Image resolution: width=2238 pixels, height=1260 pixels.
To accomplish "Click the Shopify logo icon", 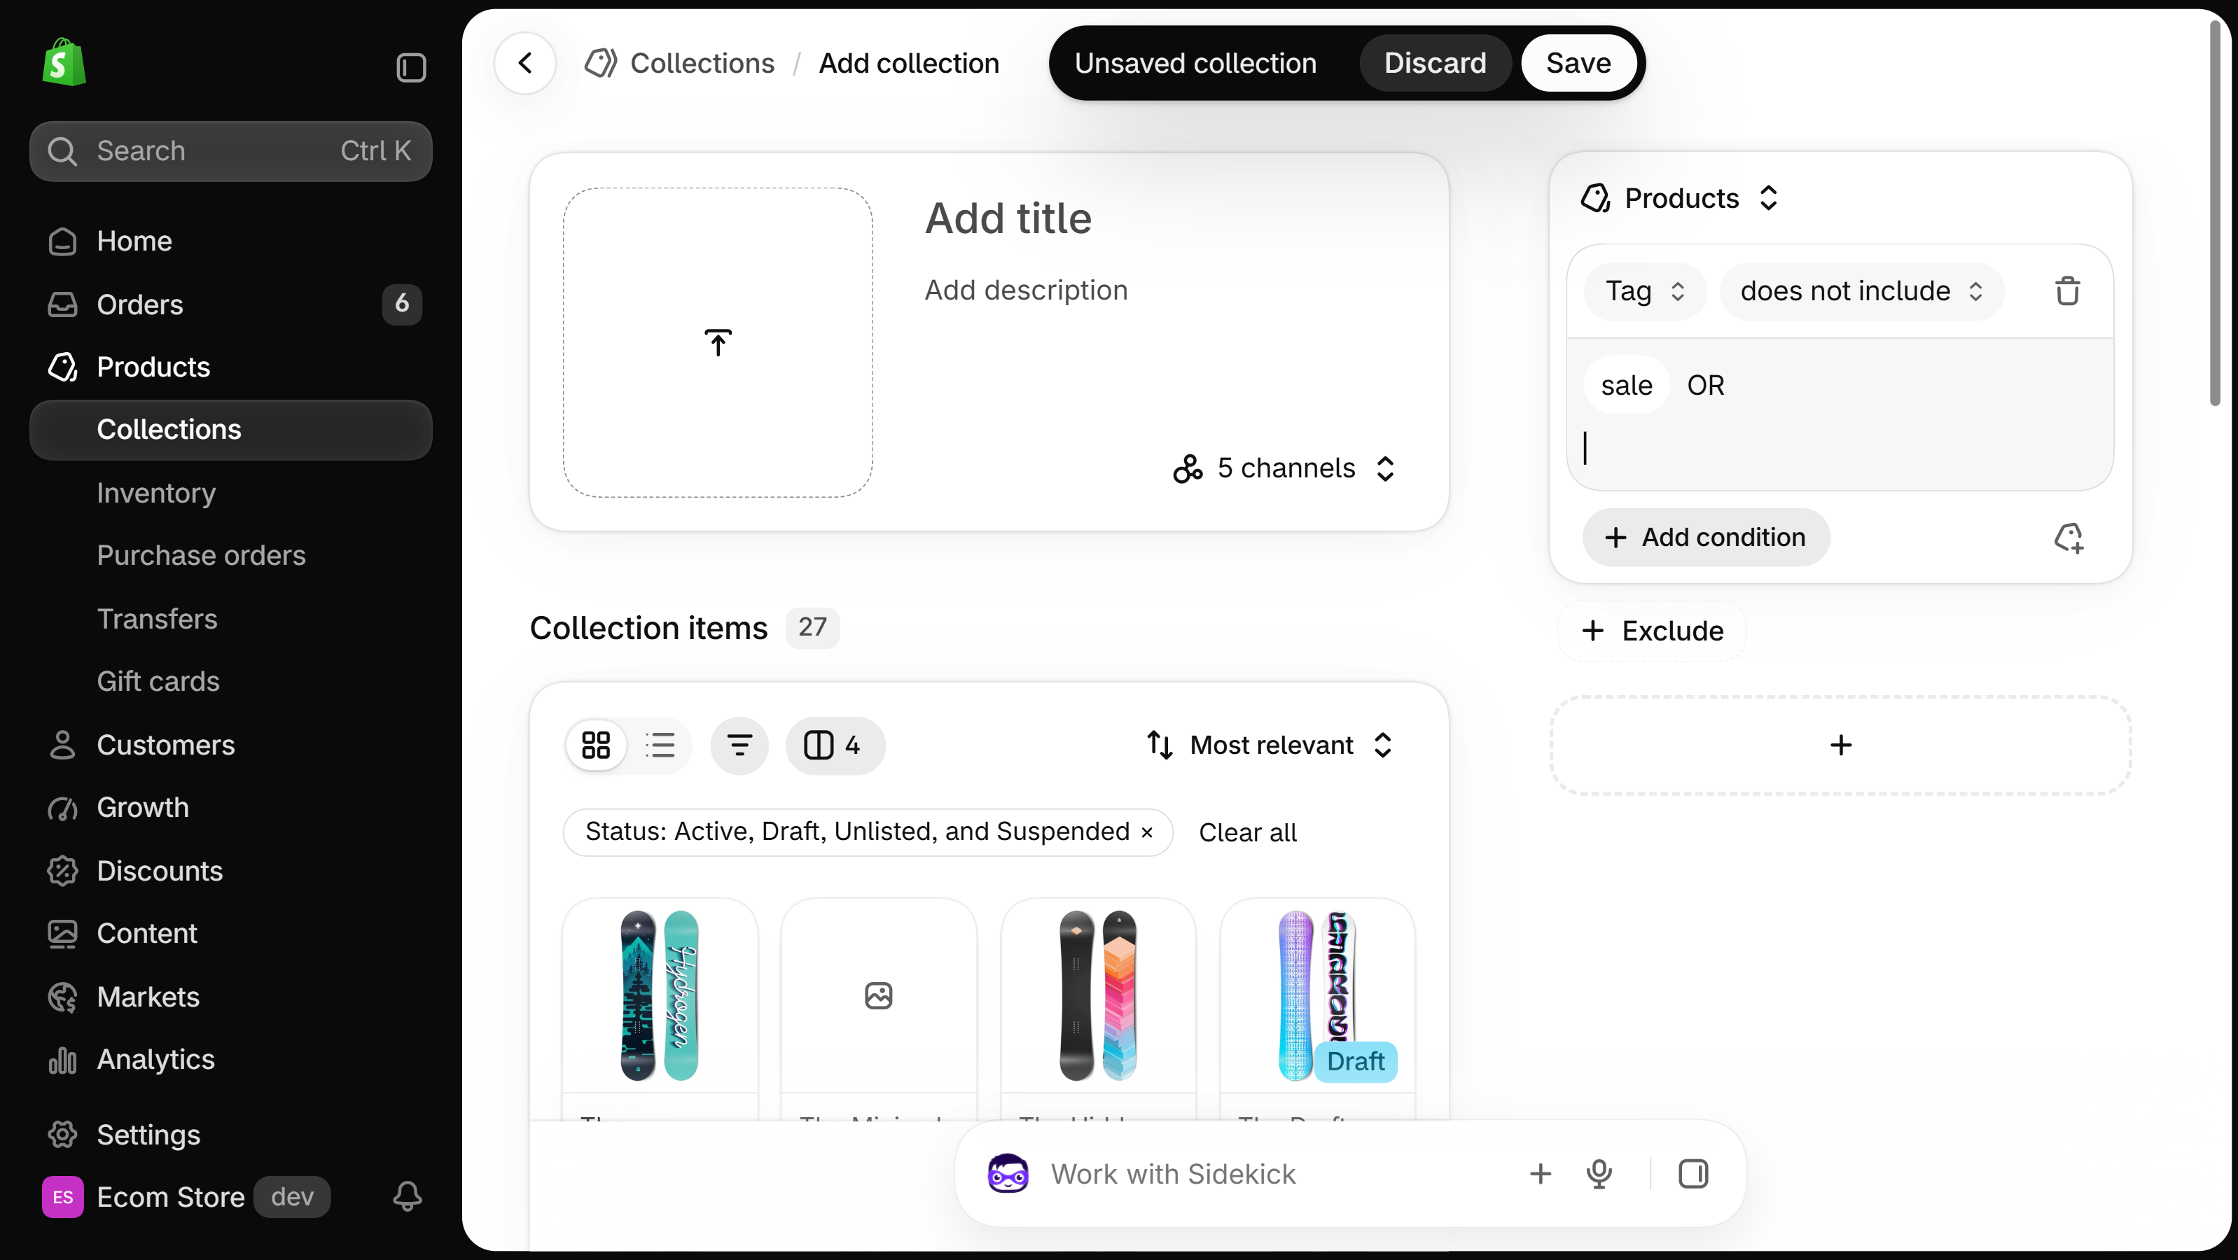I will pos(64,62).
